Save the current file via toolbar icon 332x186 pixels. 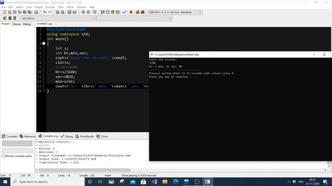[15, 12]
